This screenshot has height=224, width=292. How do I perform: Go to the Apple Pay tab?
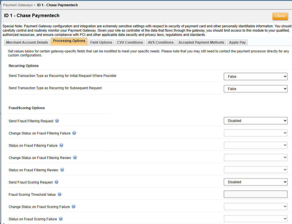click(x=237, y=42)
